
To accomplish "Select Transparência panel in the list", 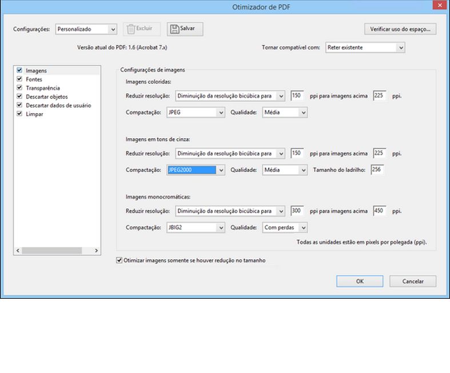I will (43, 88).
